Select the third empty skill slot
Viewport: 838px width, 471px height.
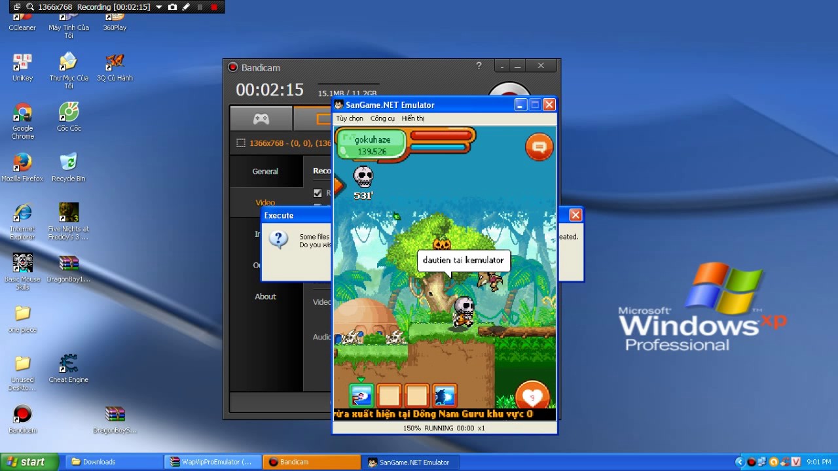click(x=417, y=396)
